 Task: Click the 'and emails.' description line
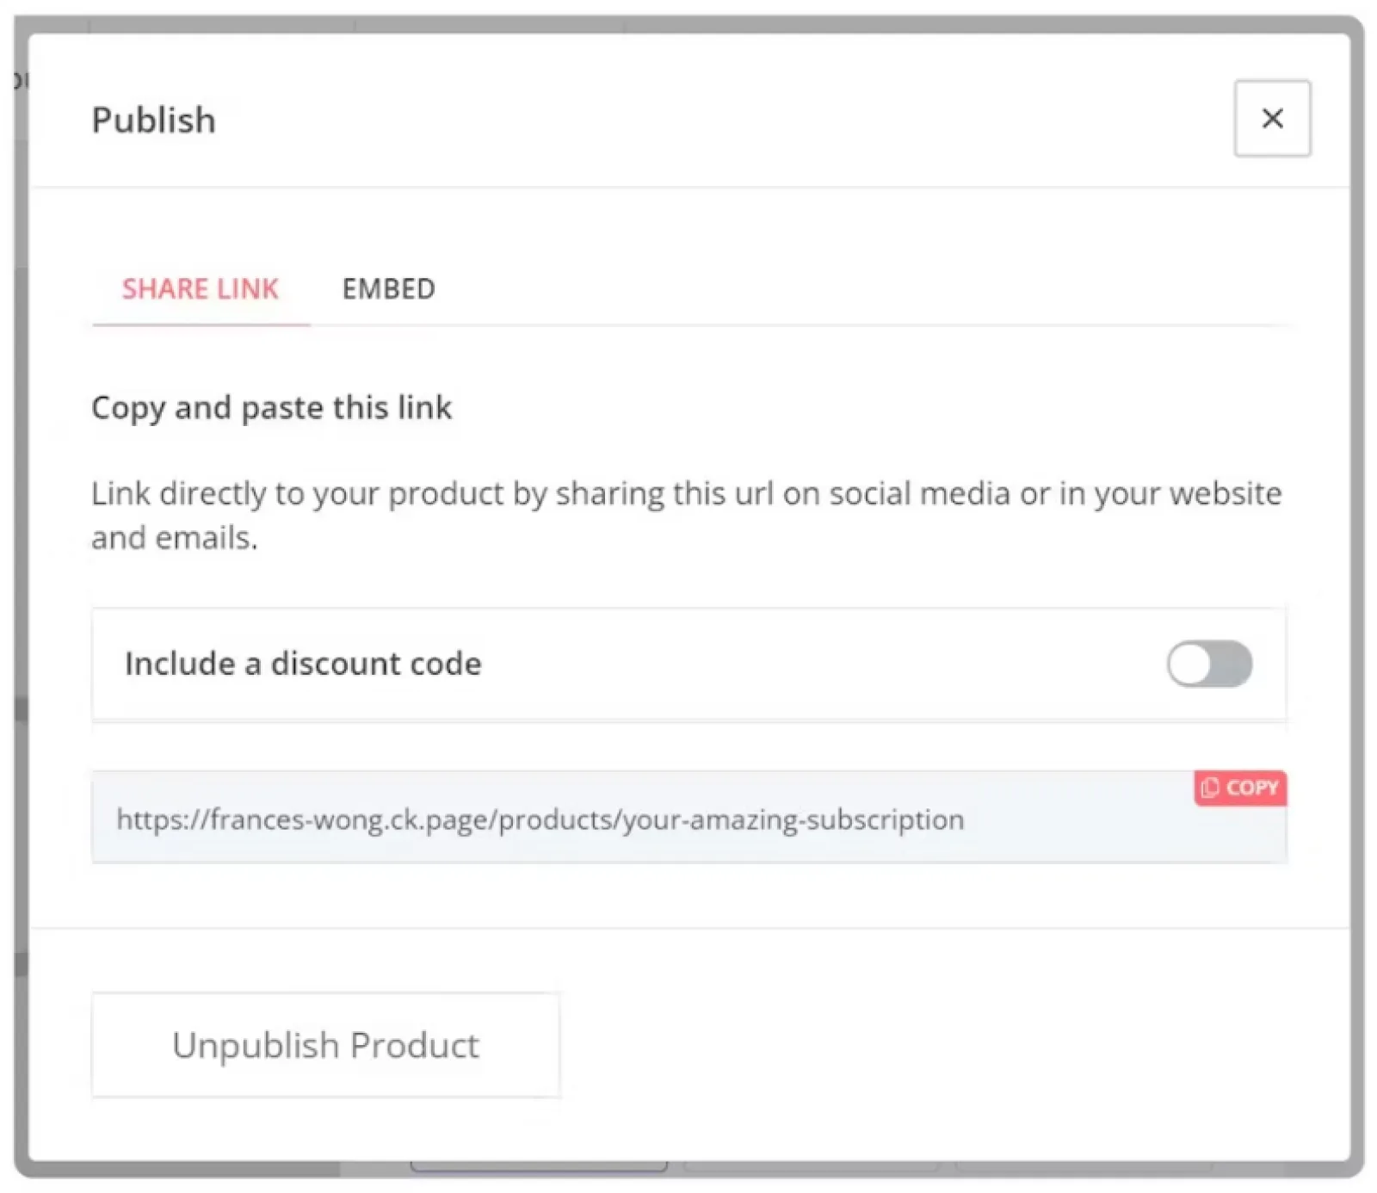[175, 538]
